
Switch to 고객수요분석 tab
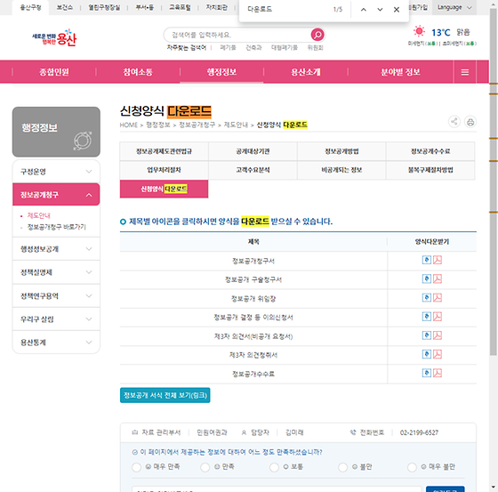pos(253,170)
